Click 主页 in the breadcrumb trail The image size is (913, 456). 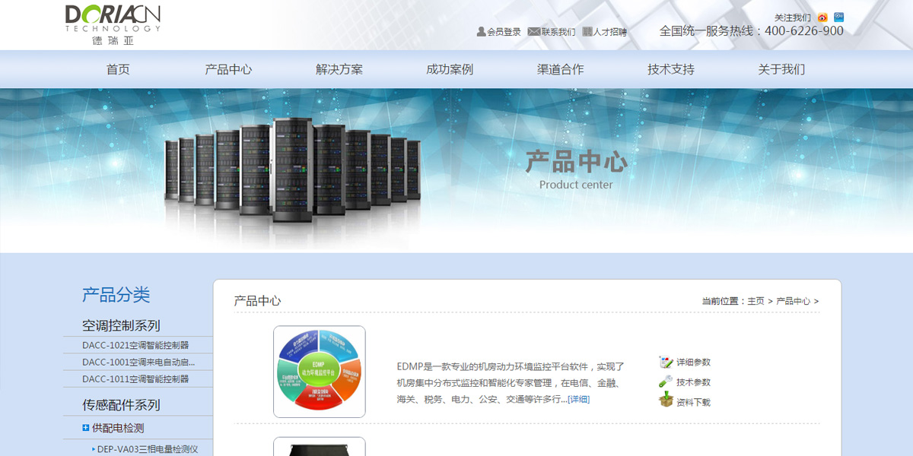pyautogui.click(x=756, y=301)
